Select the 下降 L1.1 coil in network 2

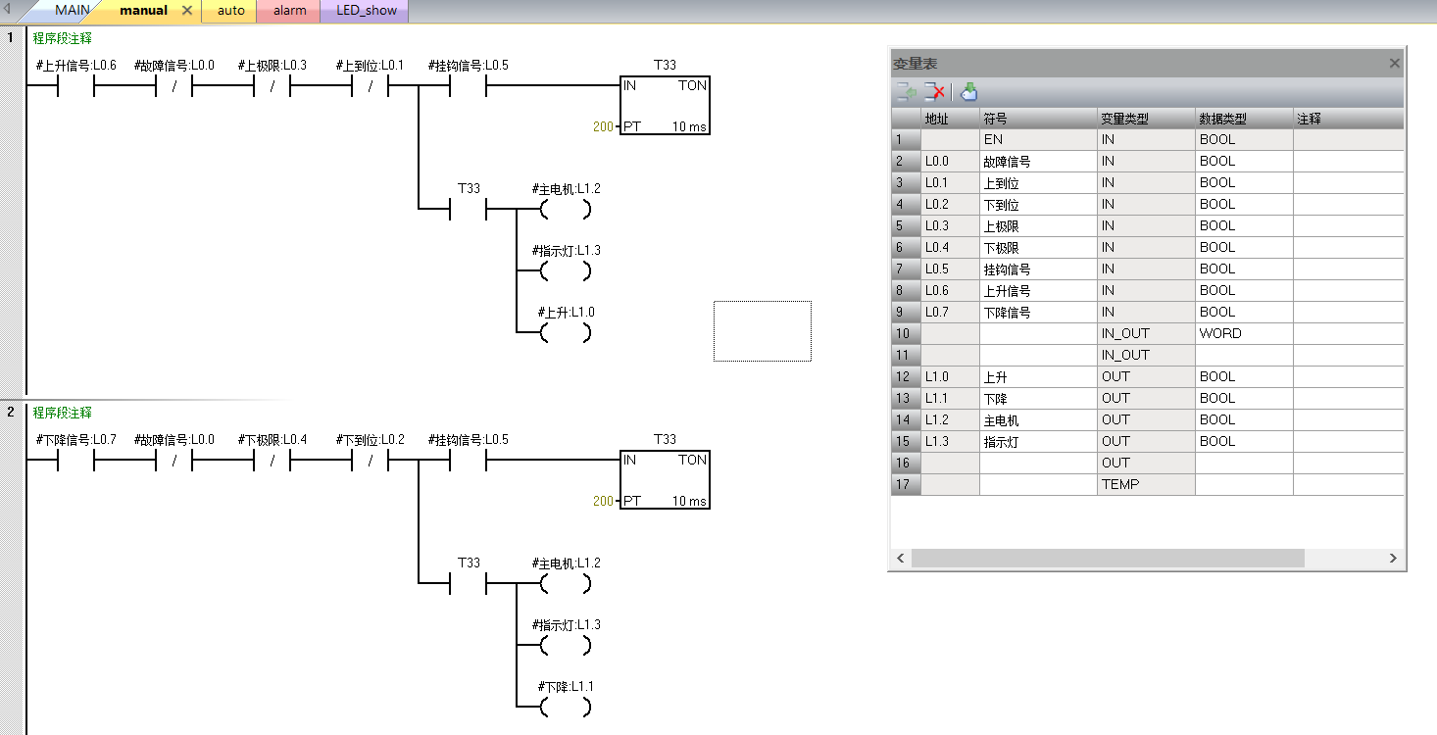[x=566, y=708]
